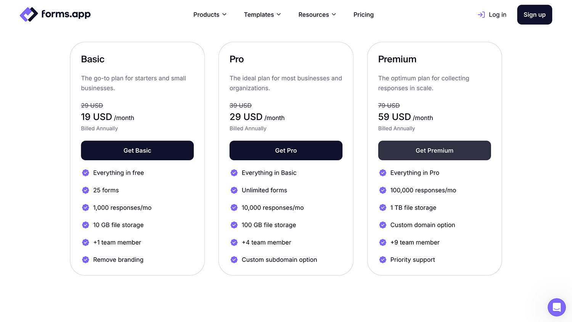
Task: Click the checkmark badge beside Custom domain option
Action: (383, 225)
